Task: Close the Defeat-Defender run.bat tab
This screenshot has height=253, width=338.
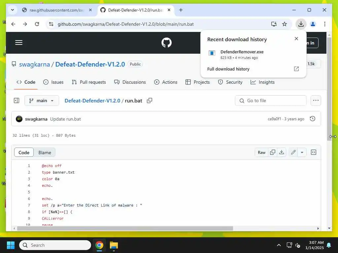Action: click(x=169, y=10)
